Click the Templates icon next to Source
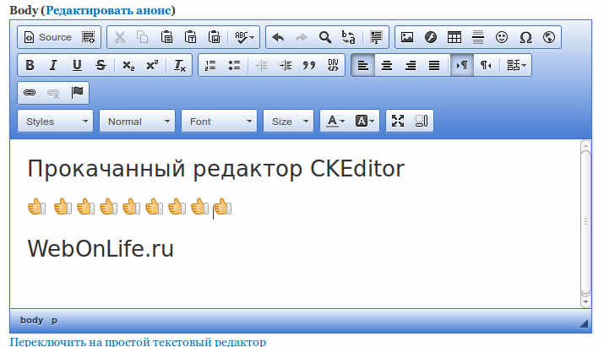 coord(88,37)
